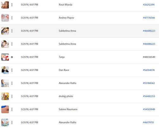Open asset link #26212294

[149, 5]
